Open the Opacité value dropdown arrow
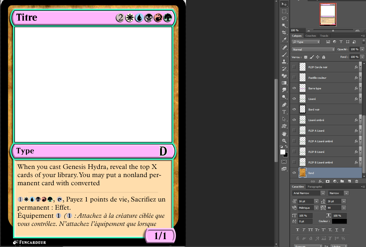This screenshot has height=247, width=366. point(362,49)
